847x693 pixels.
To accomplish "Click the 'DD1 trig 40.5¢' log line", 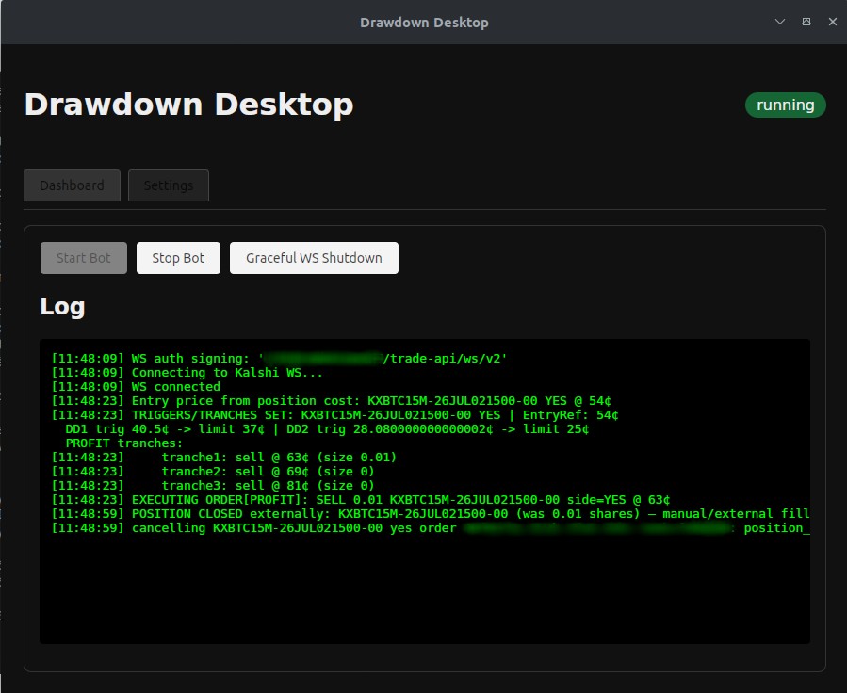I will point(327,429).
